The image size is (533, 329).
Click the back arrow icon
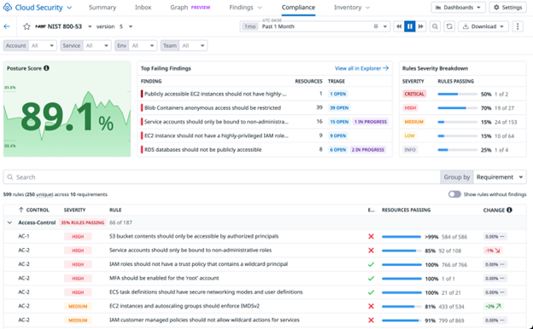(x=7, y=26)
